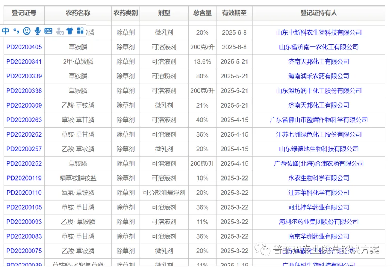Activate microphone voice input icon

pyautogui.click(x=37, y=31)
